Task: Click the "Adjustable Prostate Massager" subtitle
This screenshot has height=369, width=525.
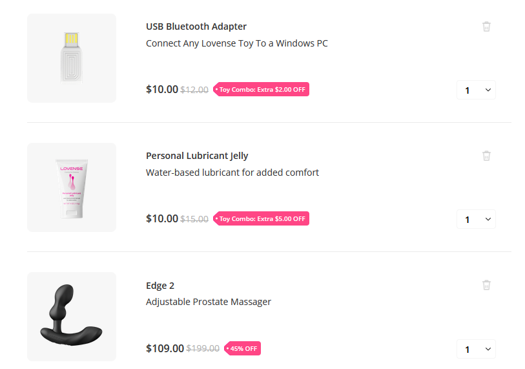Action: pos(209,302)
